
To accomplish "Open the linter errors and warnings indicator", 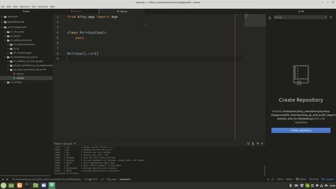I will click(91, 180).
